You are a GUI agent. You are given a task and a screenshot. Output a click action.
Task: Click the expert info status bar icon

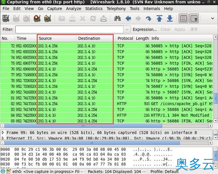3,171
